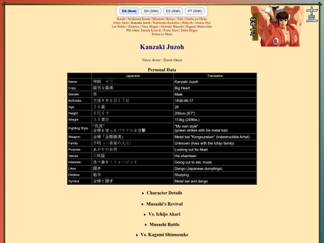324x243 pixels.
Task: Go to Shikyoh page
Action: click(x=187, y=23)
